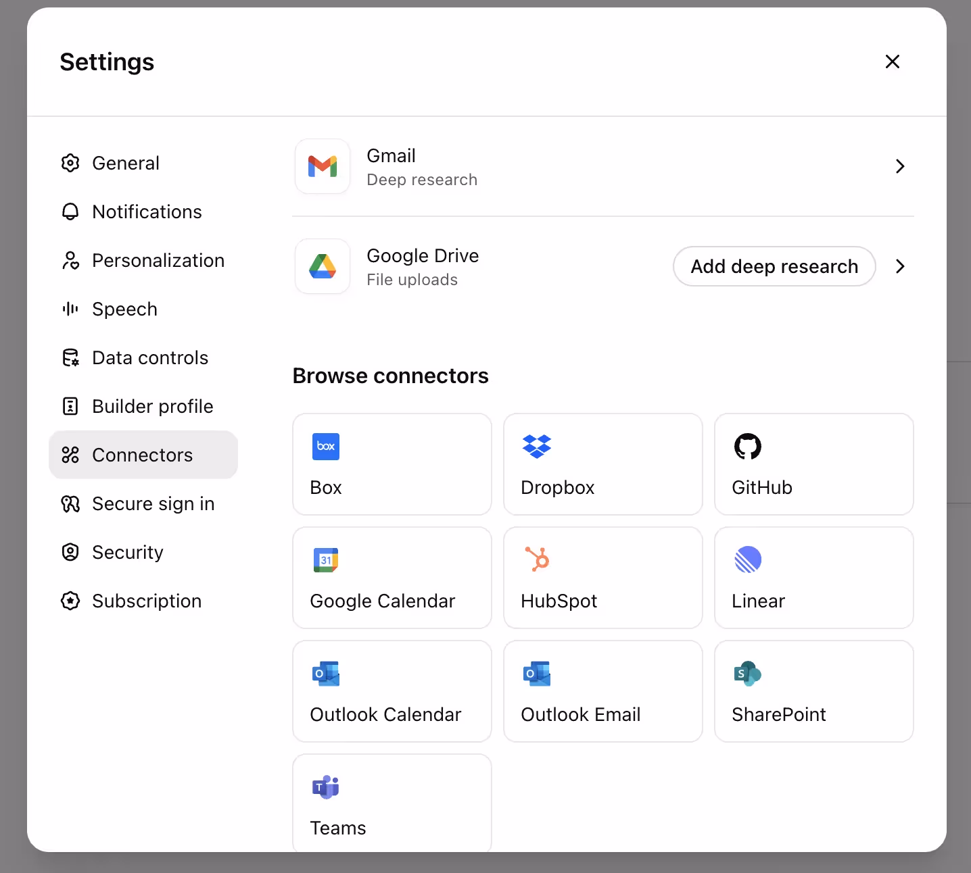Viewport: 971px width, 873px height.
Task: Click the 'File uploads' label
Action: [412, 280]
